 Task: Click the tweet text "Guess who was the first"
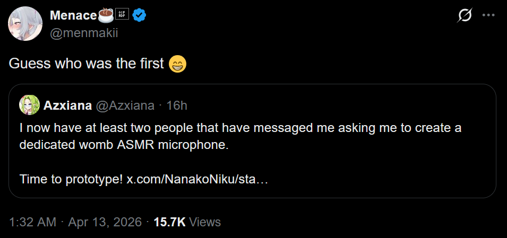pos(87,64)
